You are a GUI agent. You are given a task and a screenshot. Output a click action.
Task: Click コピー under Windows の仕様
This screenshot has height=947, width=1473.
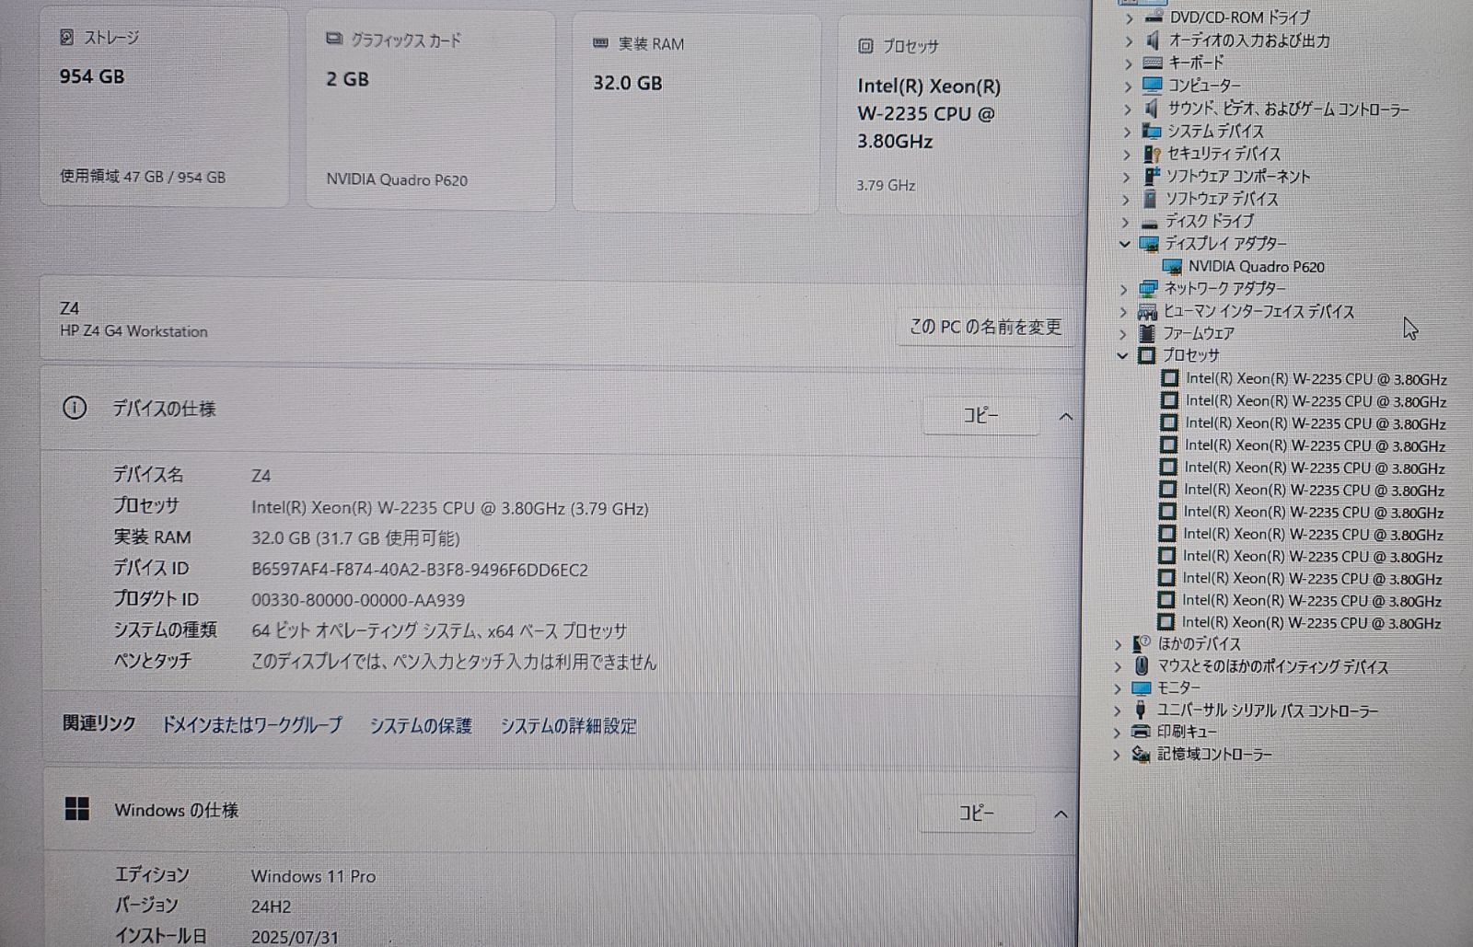click(x=978, y=814)
